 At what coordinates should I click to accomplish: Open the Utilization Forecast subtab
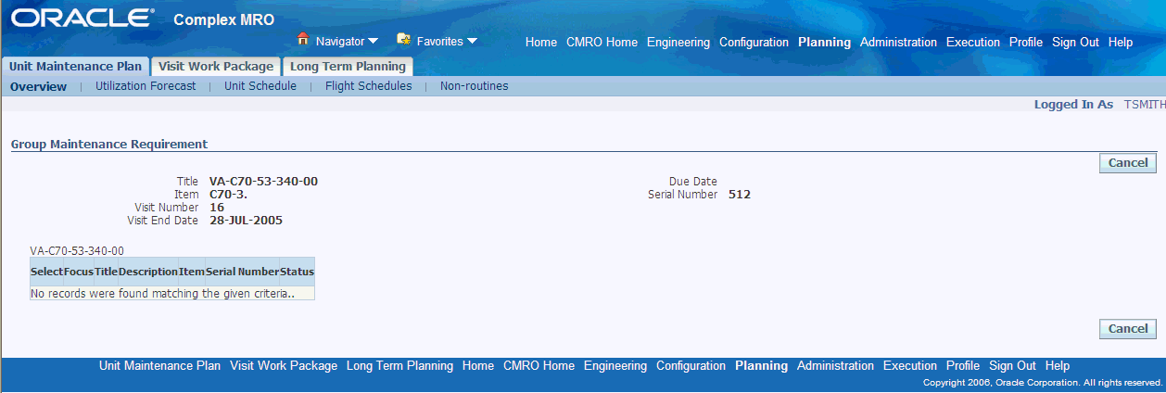tap(146, 86)
